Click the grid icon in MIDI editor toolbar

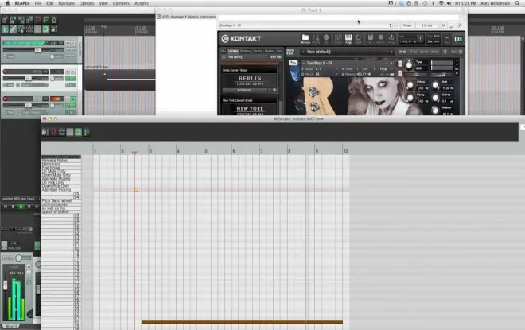click(x=70, y=132)
